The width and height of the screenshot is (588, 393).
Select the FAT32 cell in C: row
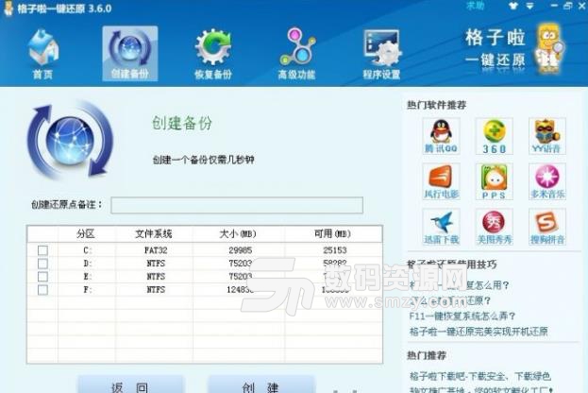[x=156, y=250]
